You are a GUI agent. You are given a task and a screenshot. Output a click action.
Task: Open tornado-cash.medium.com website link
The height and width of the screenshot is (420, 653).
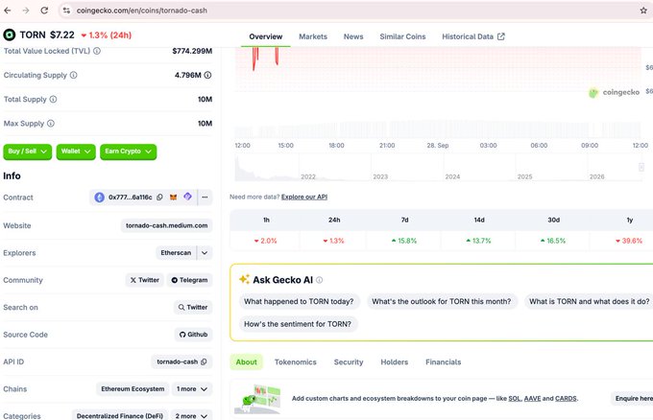tap(166, 225)
